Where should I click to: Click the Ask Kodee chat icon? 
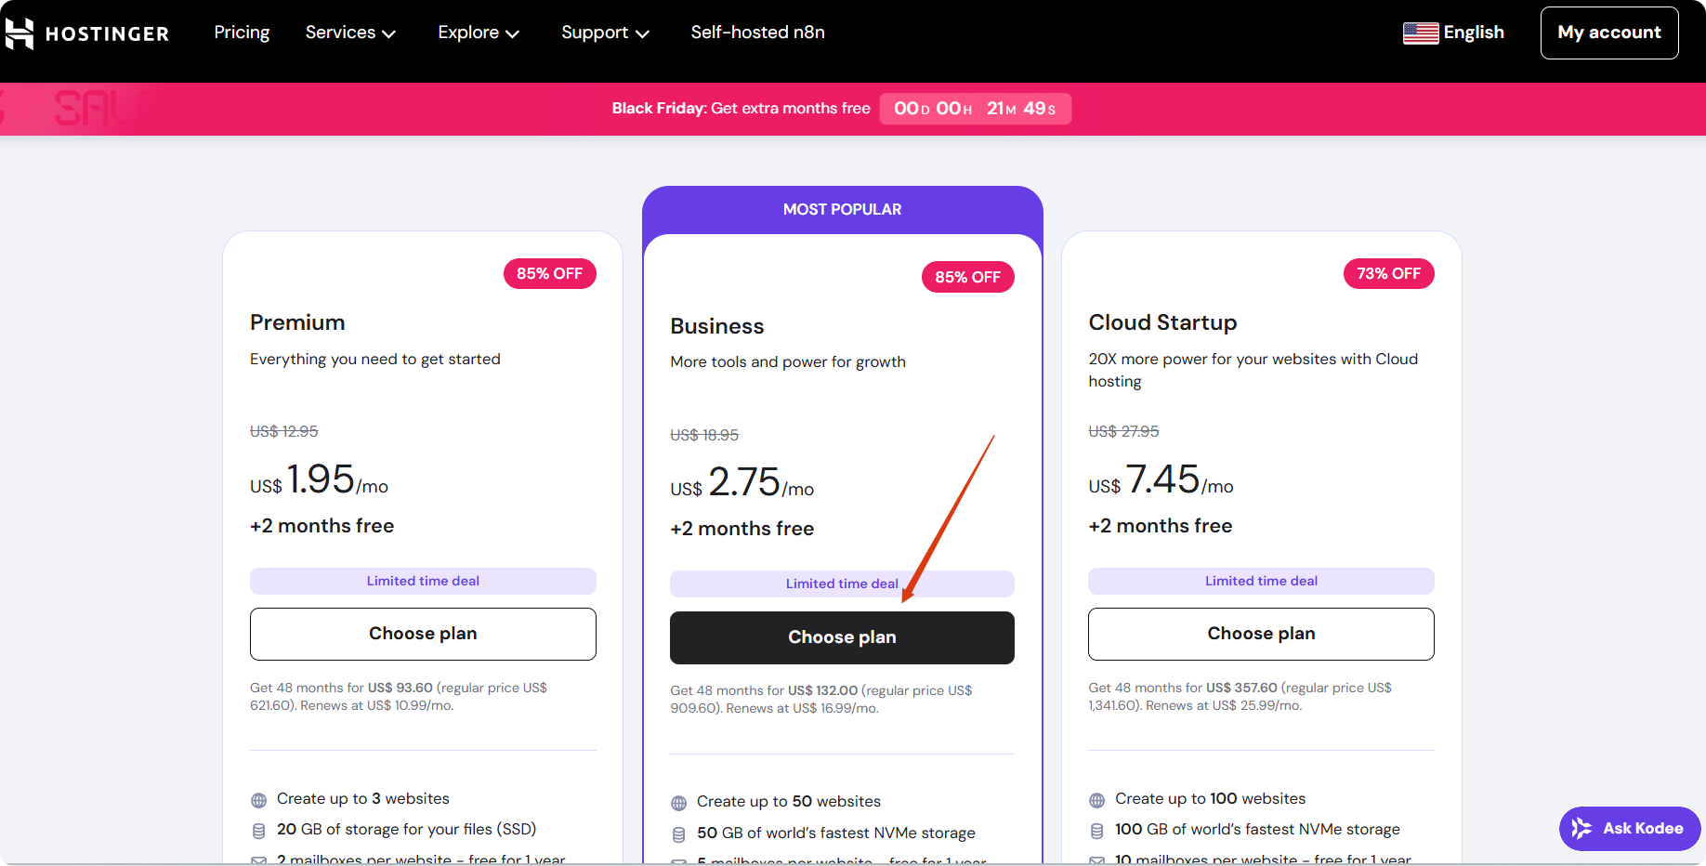click(1580, 829)
